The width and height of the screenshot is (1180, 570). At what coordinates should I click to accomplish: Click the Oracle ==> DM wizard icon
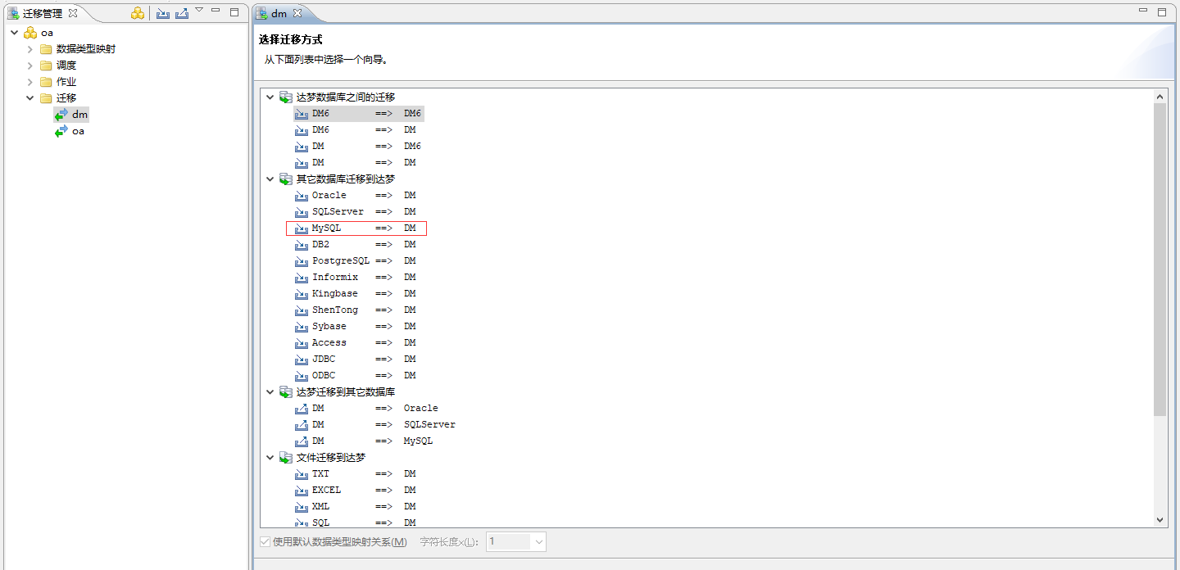point(302,195)
